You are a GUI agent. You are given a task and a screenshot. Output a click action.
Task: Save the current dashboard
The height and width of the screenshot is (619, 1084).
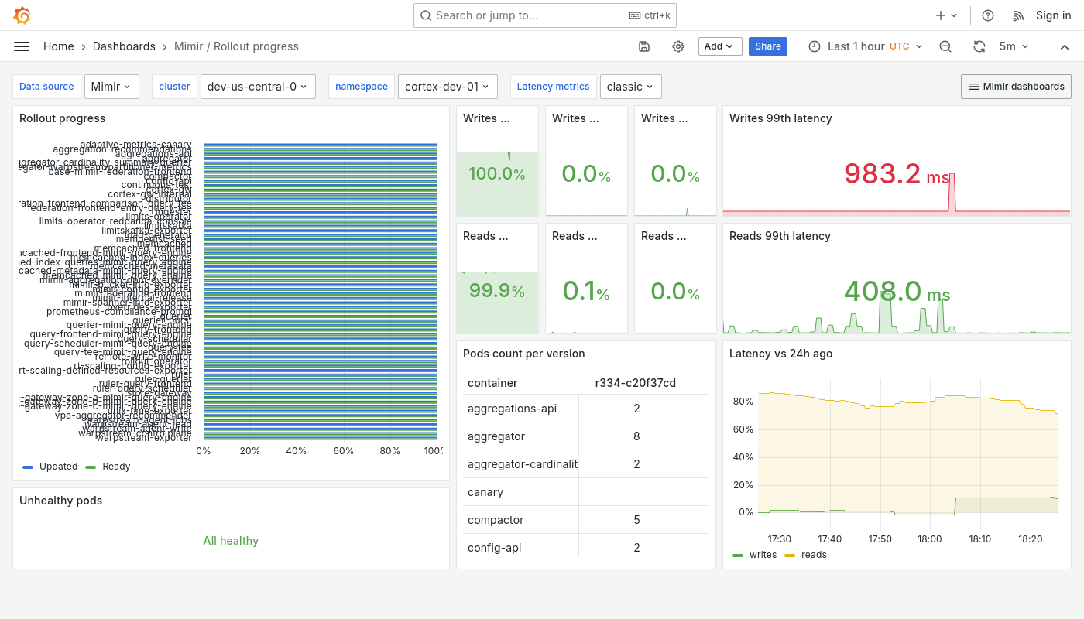coord(643,46)
